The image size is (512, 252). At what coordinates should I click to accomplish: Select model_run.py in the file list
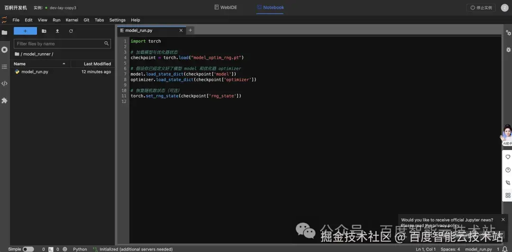[x=63, y=72]
